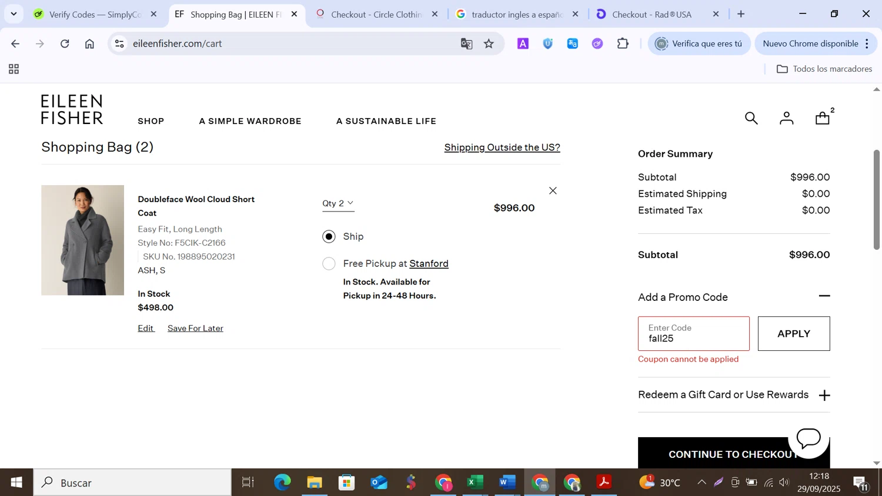Open File Explorer from the taskbar

315,482
